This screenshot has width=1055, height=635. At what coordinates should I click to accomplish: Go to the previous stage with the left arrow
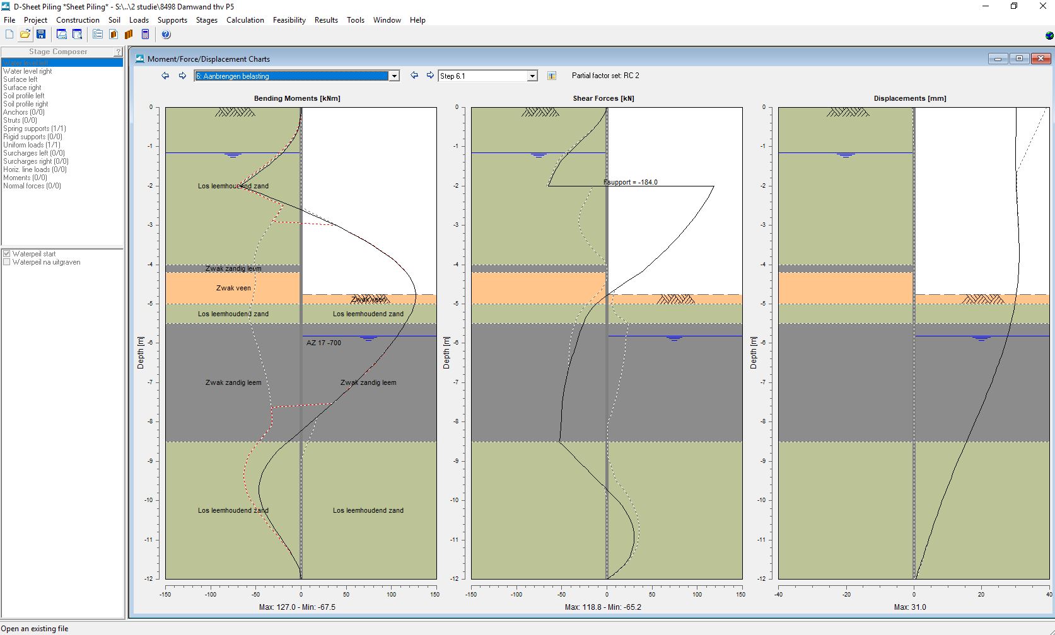[x=165, y=76]
